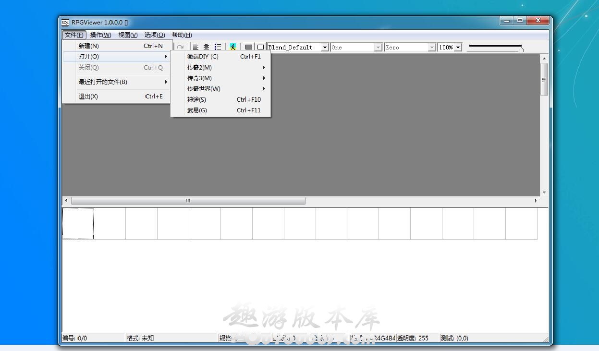Screen dimensions: 599x351
Task: Click the 格式: 未知 status field
Action: [x=171, y=338]
